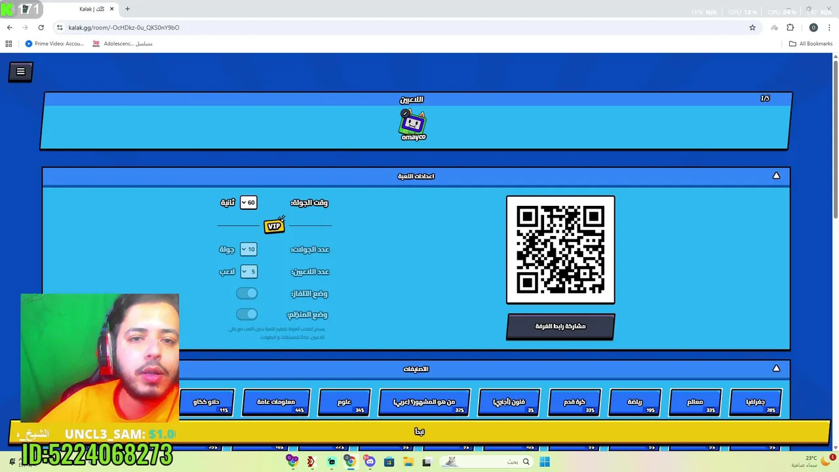
Task: Bookmark this page with the star icon
Action: (x=752, y=28)
